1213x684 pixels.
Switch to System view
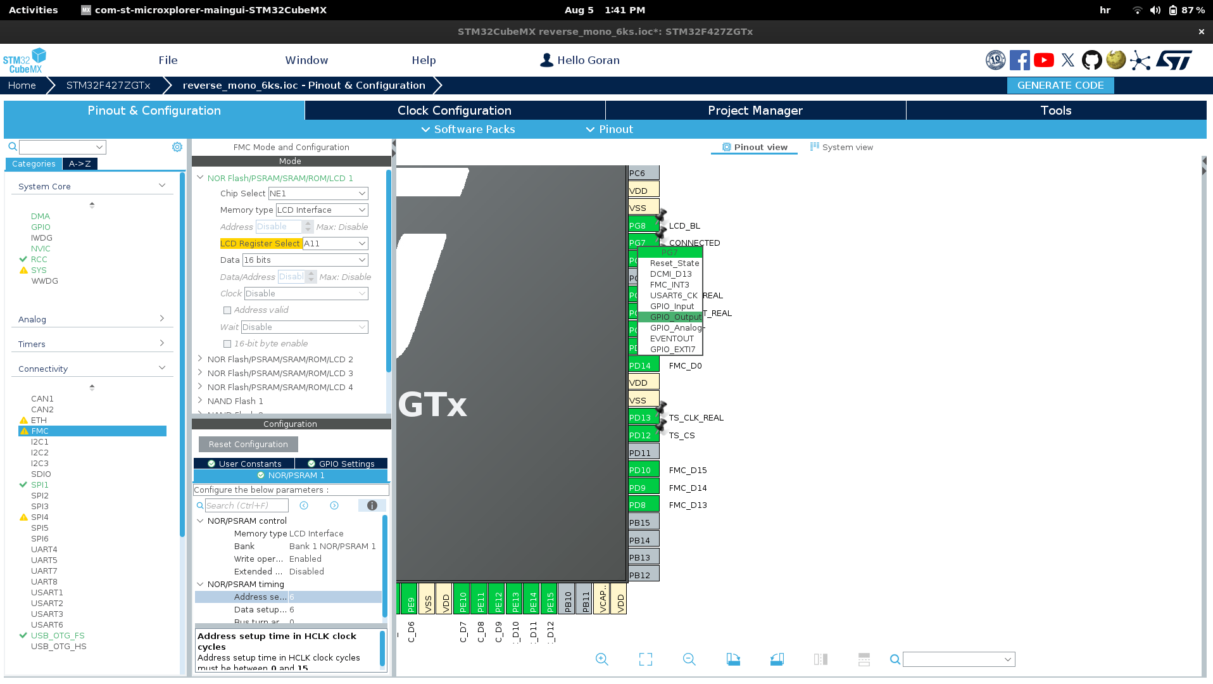[841, 148]
